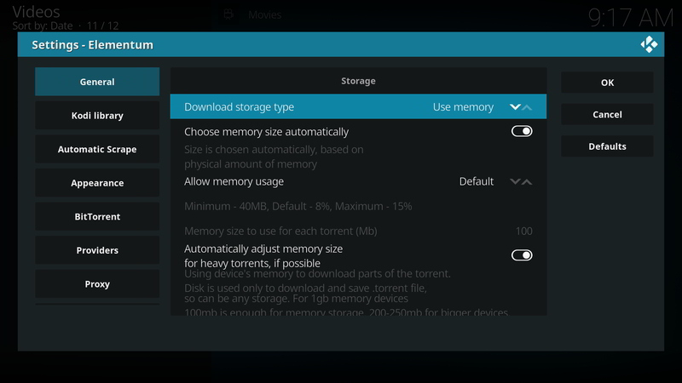This screenshot has height=383, width=682.
Task: Switch to the Proxy settings category
Action: pyautogui.click(x=97, y=284)
